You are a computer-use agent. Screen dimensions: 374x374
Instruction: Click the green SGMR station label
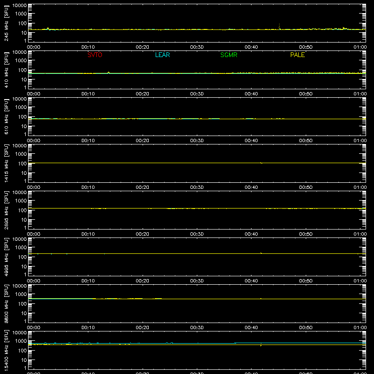point(229,55)
